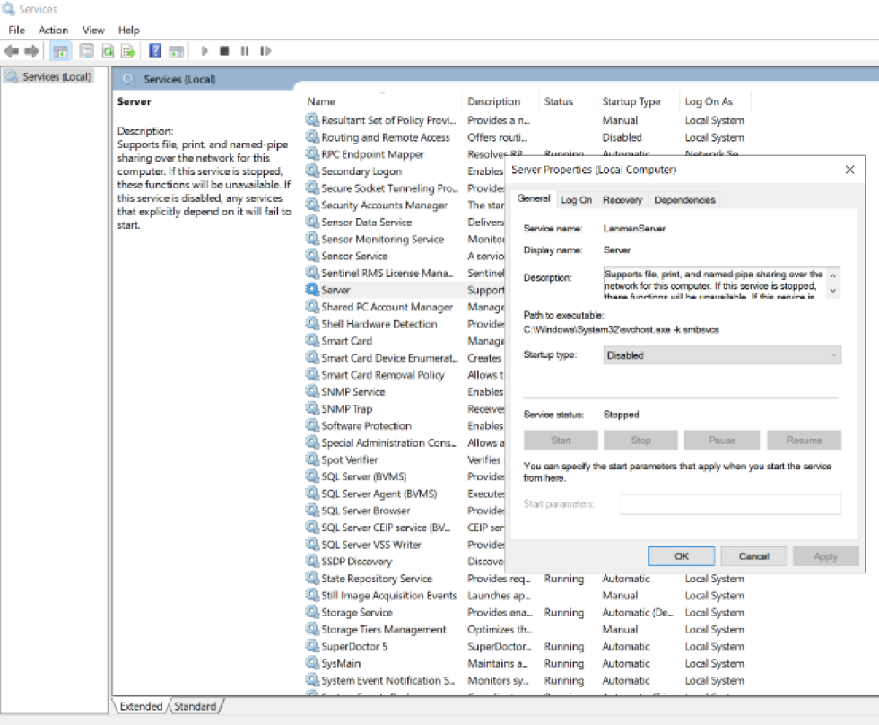The height and width of the screenshot is (725, 879).
Task: Switch to the Recovery tab
Action: coord(622,200)
